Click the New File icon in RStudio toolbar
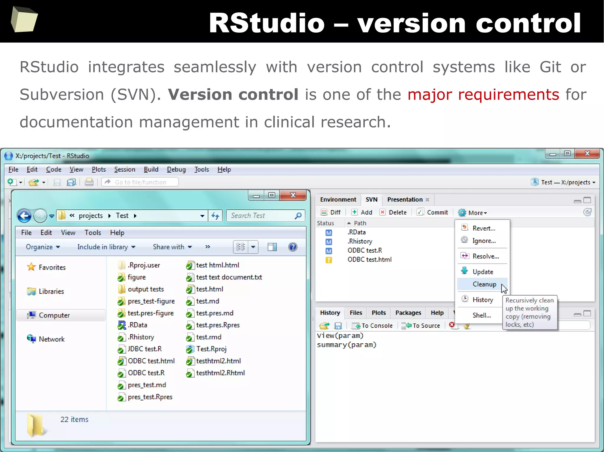The width and height of the screenshot is (604, 452). [12, 182]
